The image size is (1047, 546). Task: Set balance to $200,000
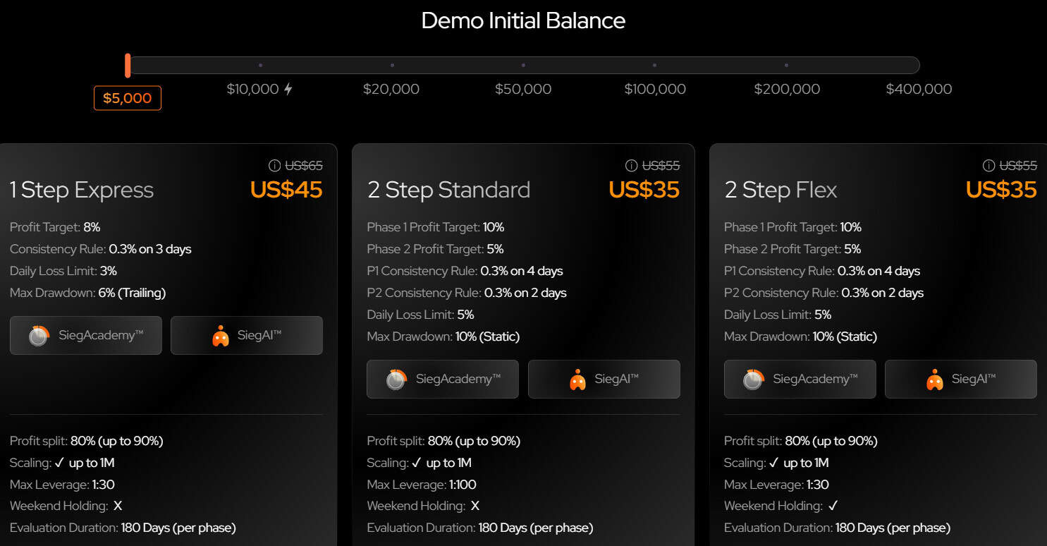(x=787, y=89)
